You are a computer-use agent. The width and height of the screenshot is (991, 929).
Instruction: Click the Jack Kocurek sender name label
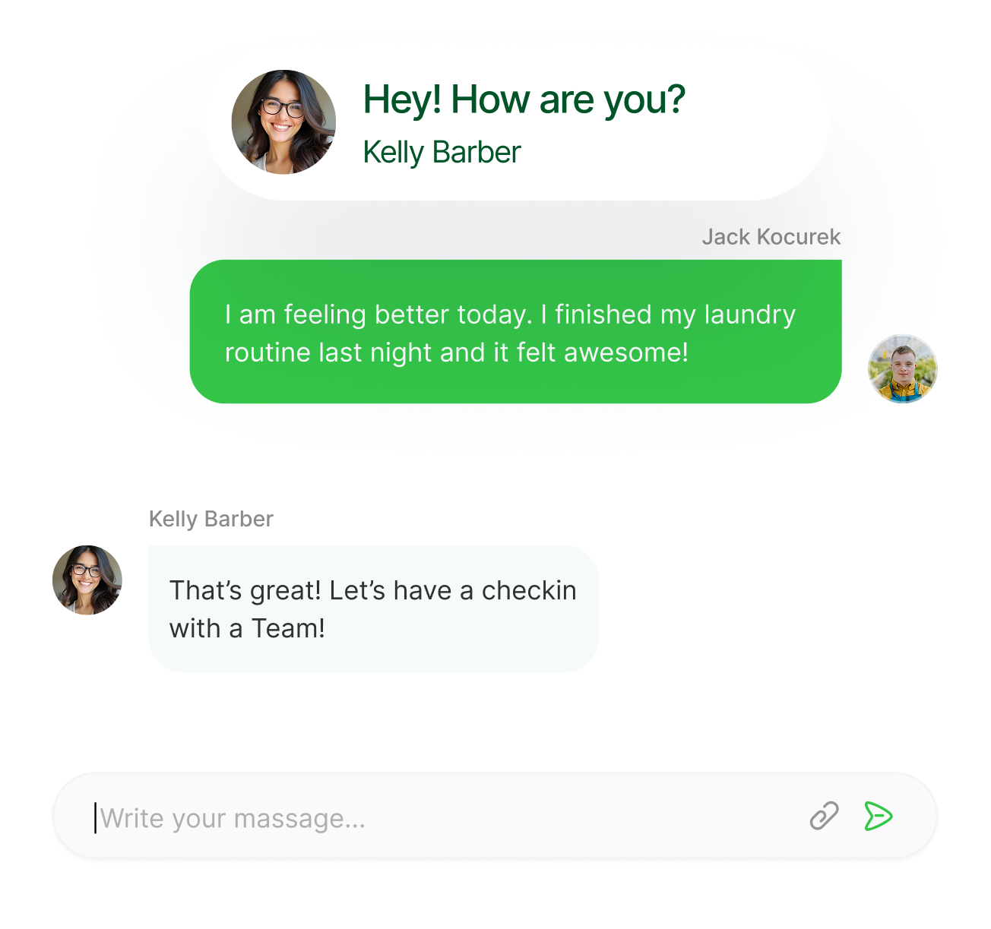(771, 237)
